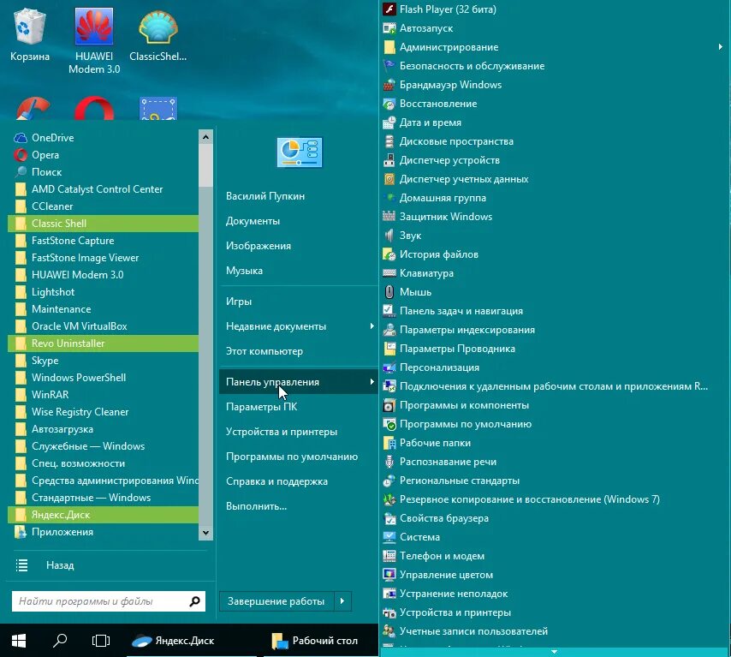This screenshot has width=731, height=657.
Task: Open Справка и поддержка
Action: 299,481
